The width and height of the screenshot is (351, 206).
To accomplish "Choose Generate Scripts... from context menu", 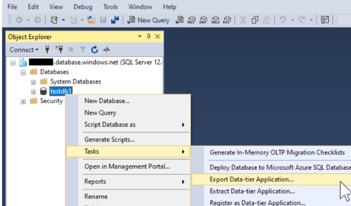I will coord(128,139).
